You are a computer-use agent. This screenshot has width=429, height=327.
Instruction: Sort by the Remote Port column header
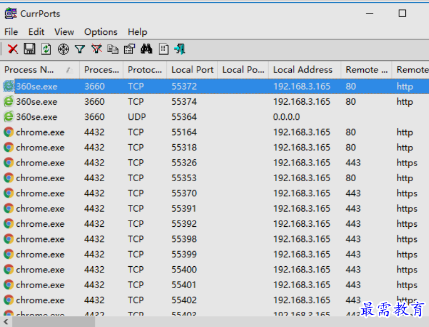367,70
